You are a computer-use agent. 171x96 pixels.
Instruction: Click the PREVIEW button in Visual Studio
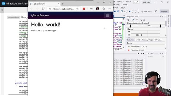coord(164,11)
